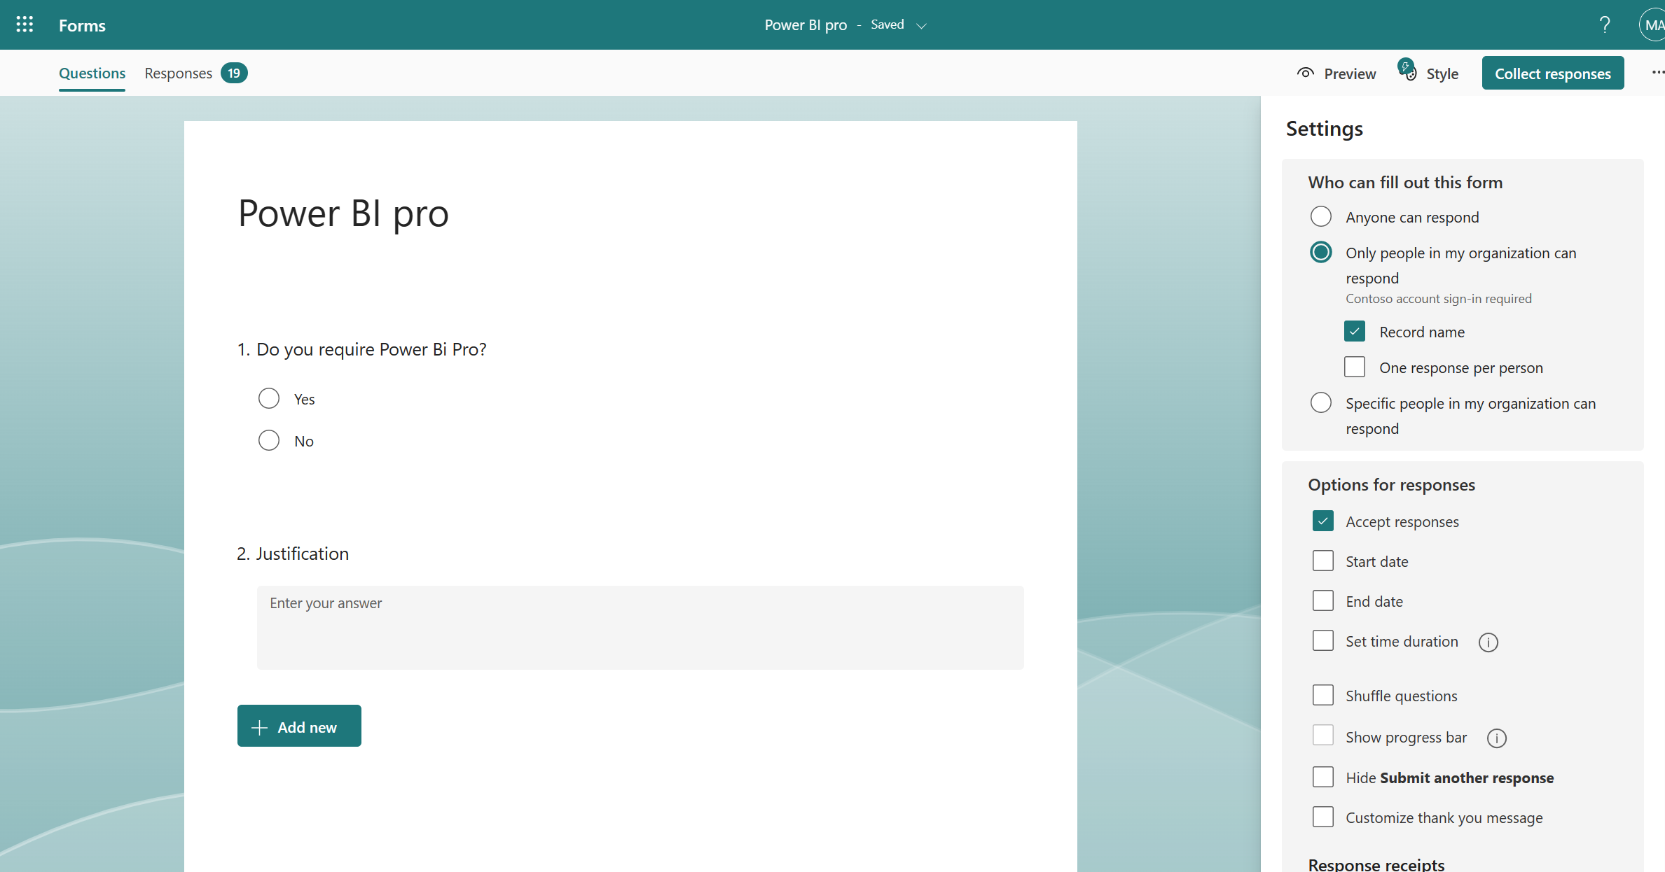Enable the Shuffle questions checkbox

[1322, 696]
